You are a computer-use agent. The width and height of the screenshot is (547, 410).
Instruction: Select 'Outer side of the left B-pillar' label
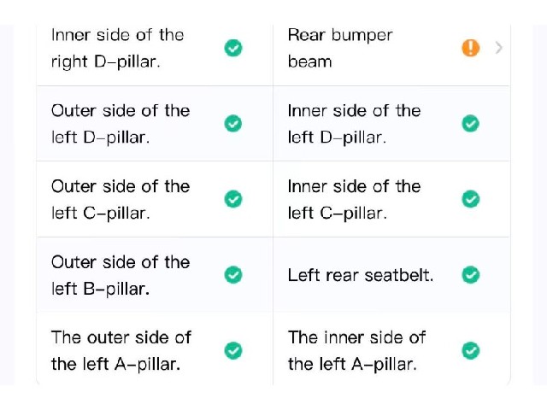pyautogui.click(x=121, y=275)
